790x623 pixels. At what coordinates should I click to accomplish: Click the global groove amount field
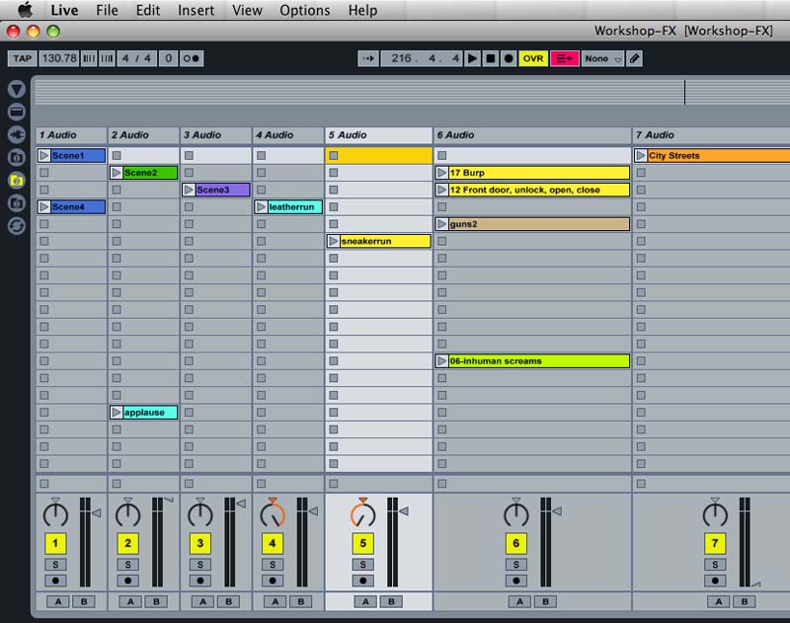[x=168, y=58]
